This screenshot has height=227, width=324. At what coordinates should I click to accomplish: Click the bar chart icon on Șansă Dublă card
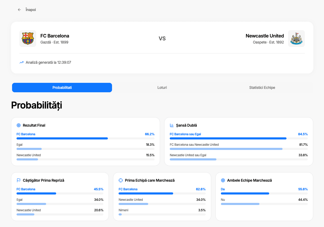click(172, 125)
